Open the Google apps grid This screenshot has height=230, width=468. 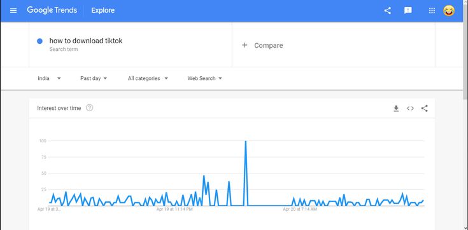point(432,11)
